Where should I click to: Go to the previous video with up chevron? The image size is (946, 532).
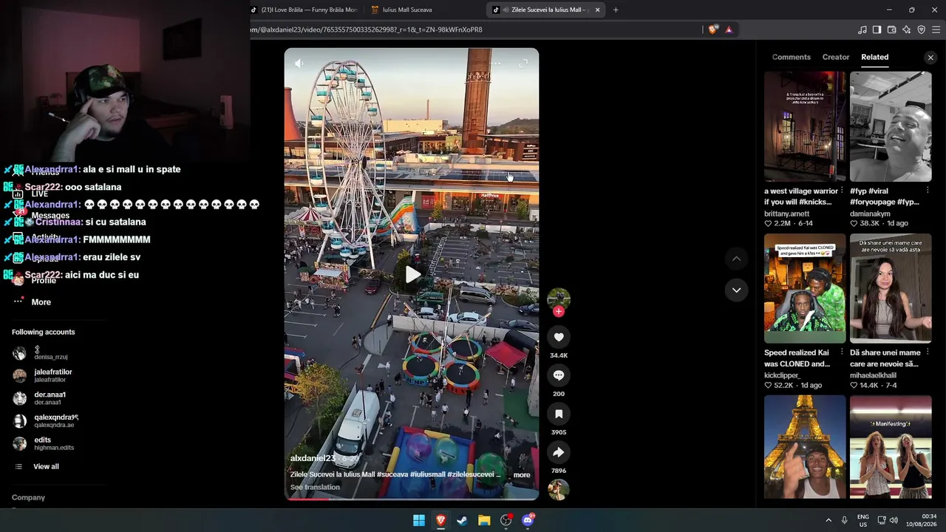coord(736,259)
